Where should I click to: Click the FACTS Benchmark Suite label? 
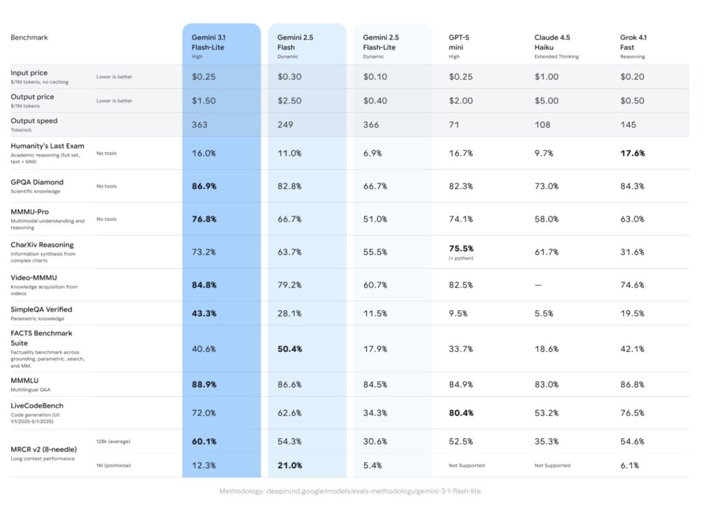click(42, 338)
